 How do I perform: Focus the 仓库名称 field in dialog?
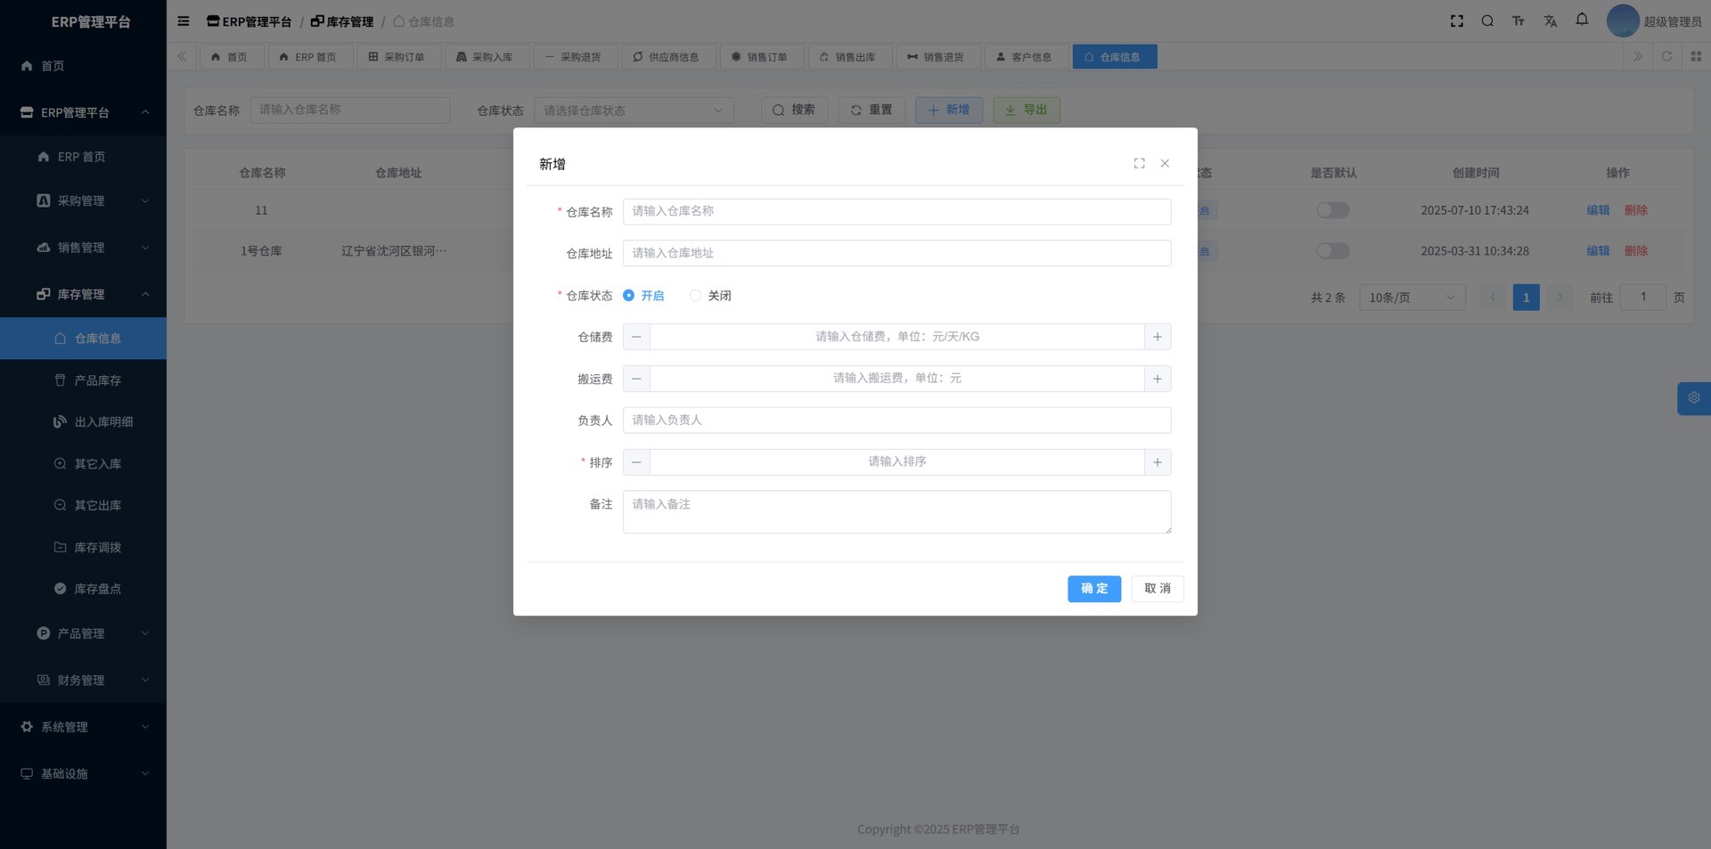(x=896, y=212)
